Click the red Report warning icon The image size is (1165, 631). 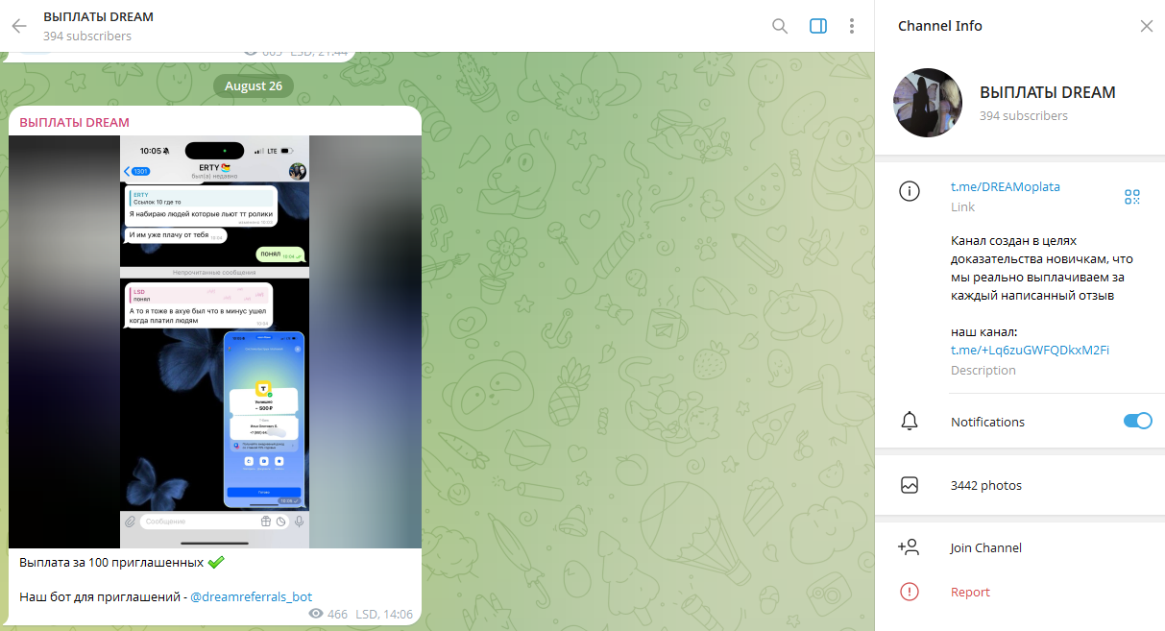click(x=909, y=592)
